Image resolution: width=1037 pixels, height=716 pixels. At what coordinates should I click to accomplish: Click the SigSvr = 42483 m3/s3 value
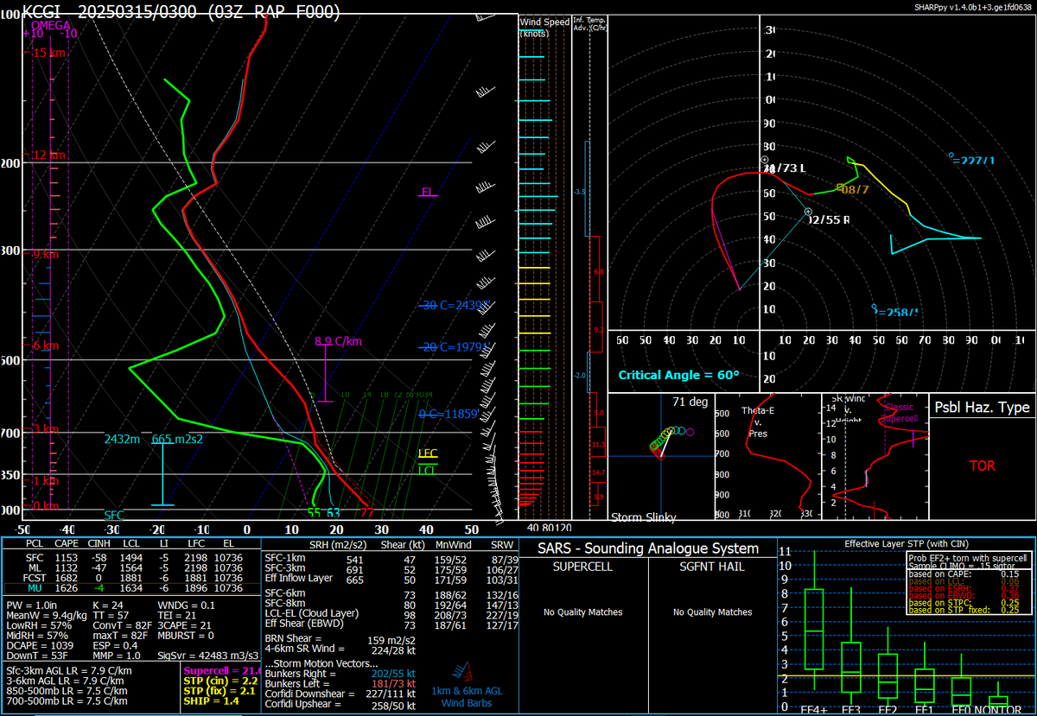click(x=207, y=656)
